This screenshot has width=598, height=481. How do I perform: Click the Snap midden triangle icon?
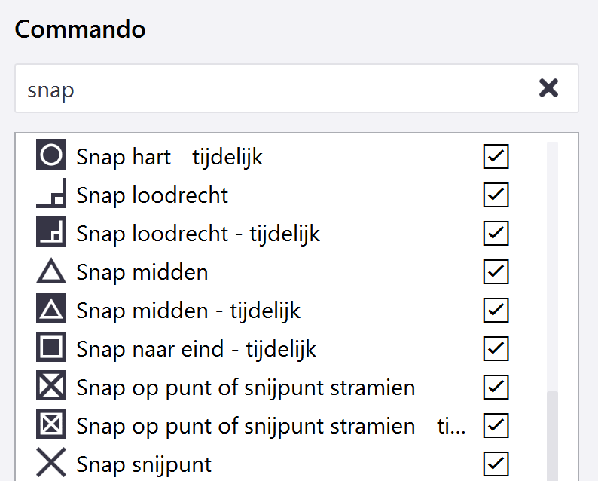pyautogui.click(x=51, y=271)
